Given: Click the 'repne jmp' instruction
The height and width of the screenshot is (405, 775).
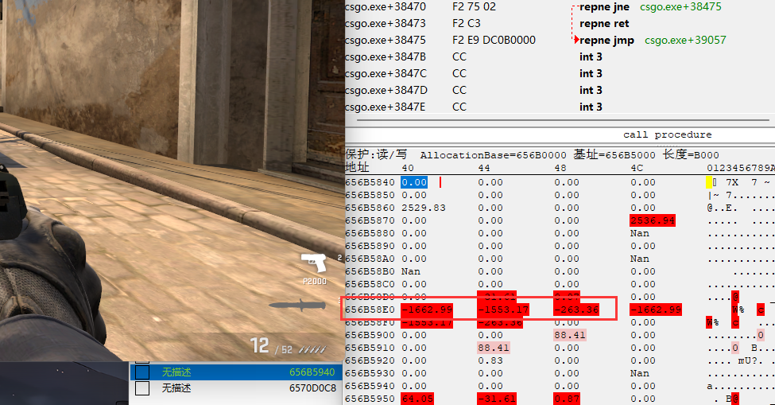Looking at the screenshot, I should coord(606,40).
